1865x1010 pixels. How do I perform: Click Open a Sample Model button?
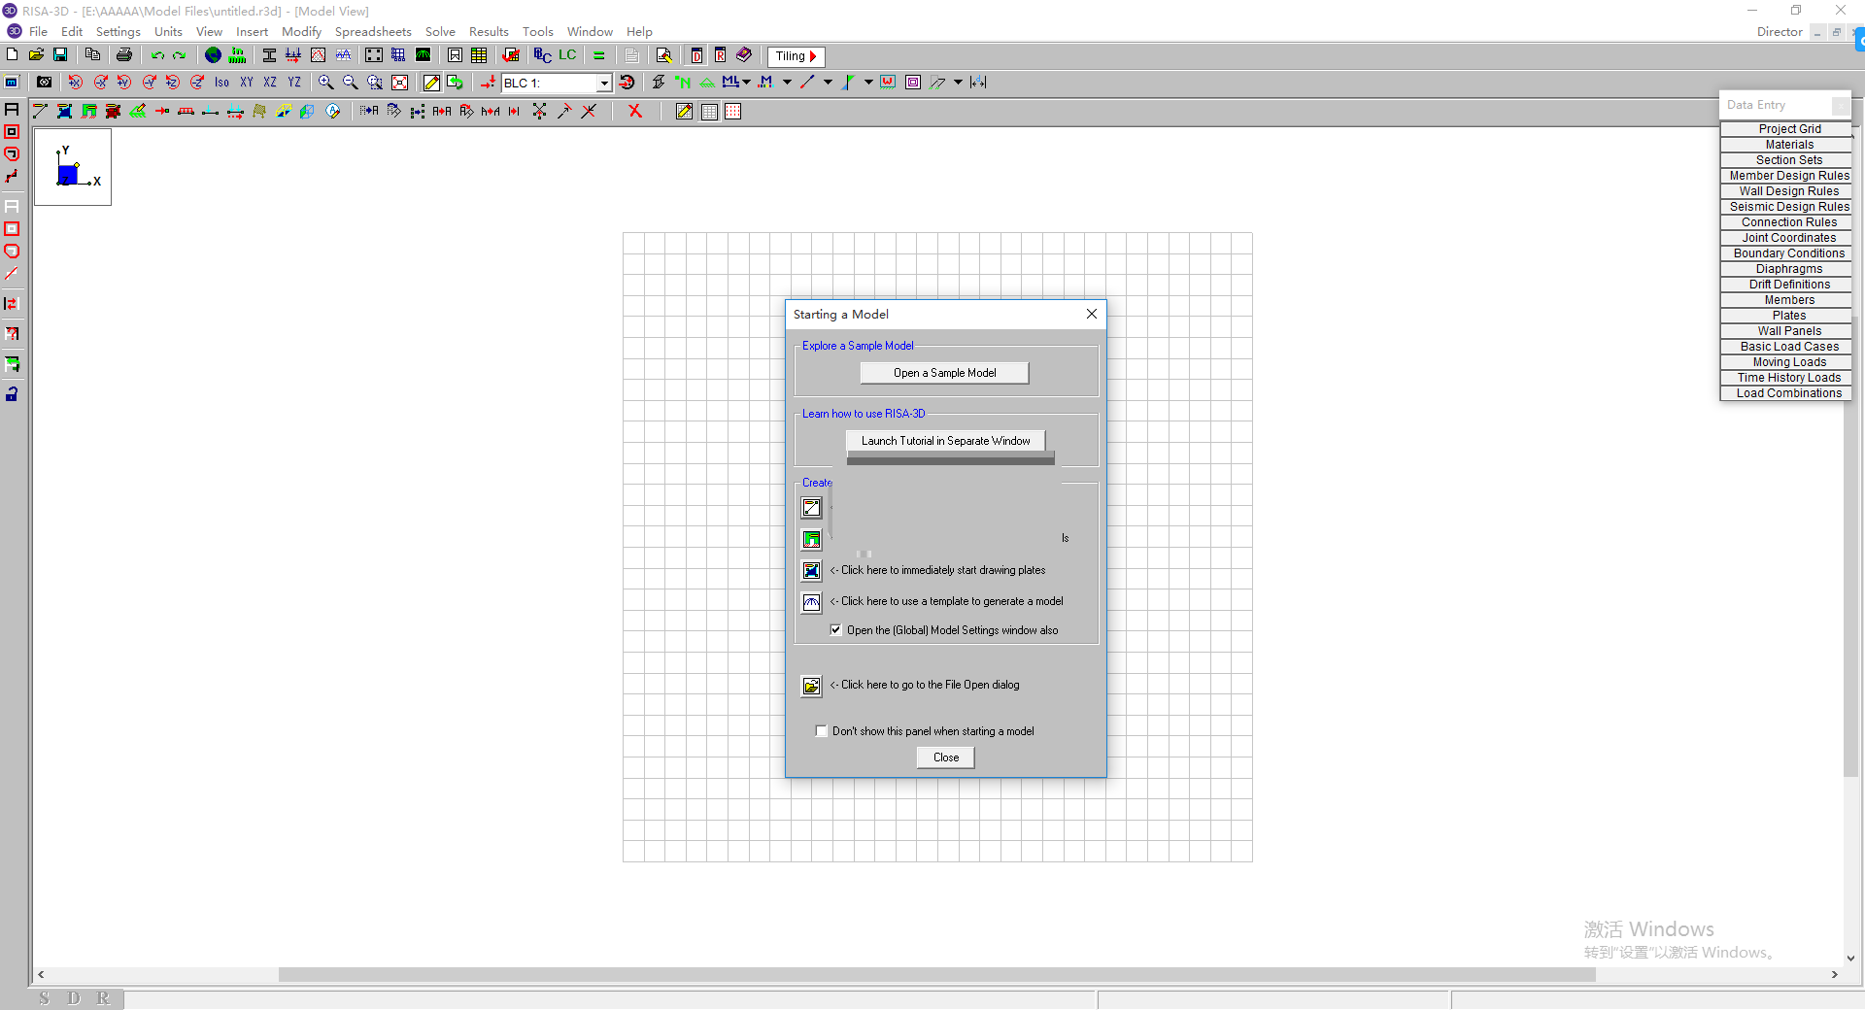tap(944, 373)
